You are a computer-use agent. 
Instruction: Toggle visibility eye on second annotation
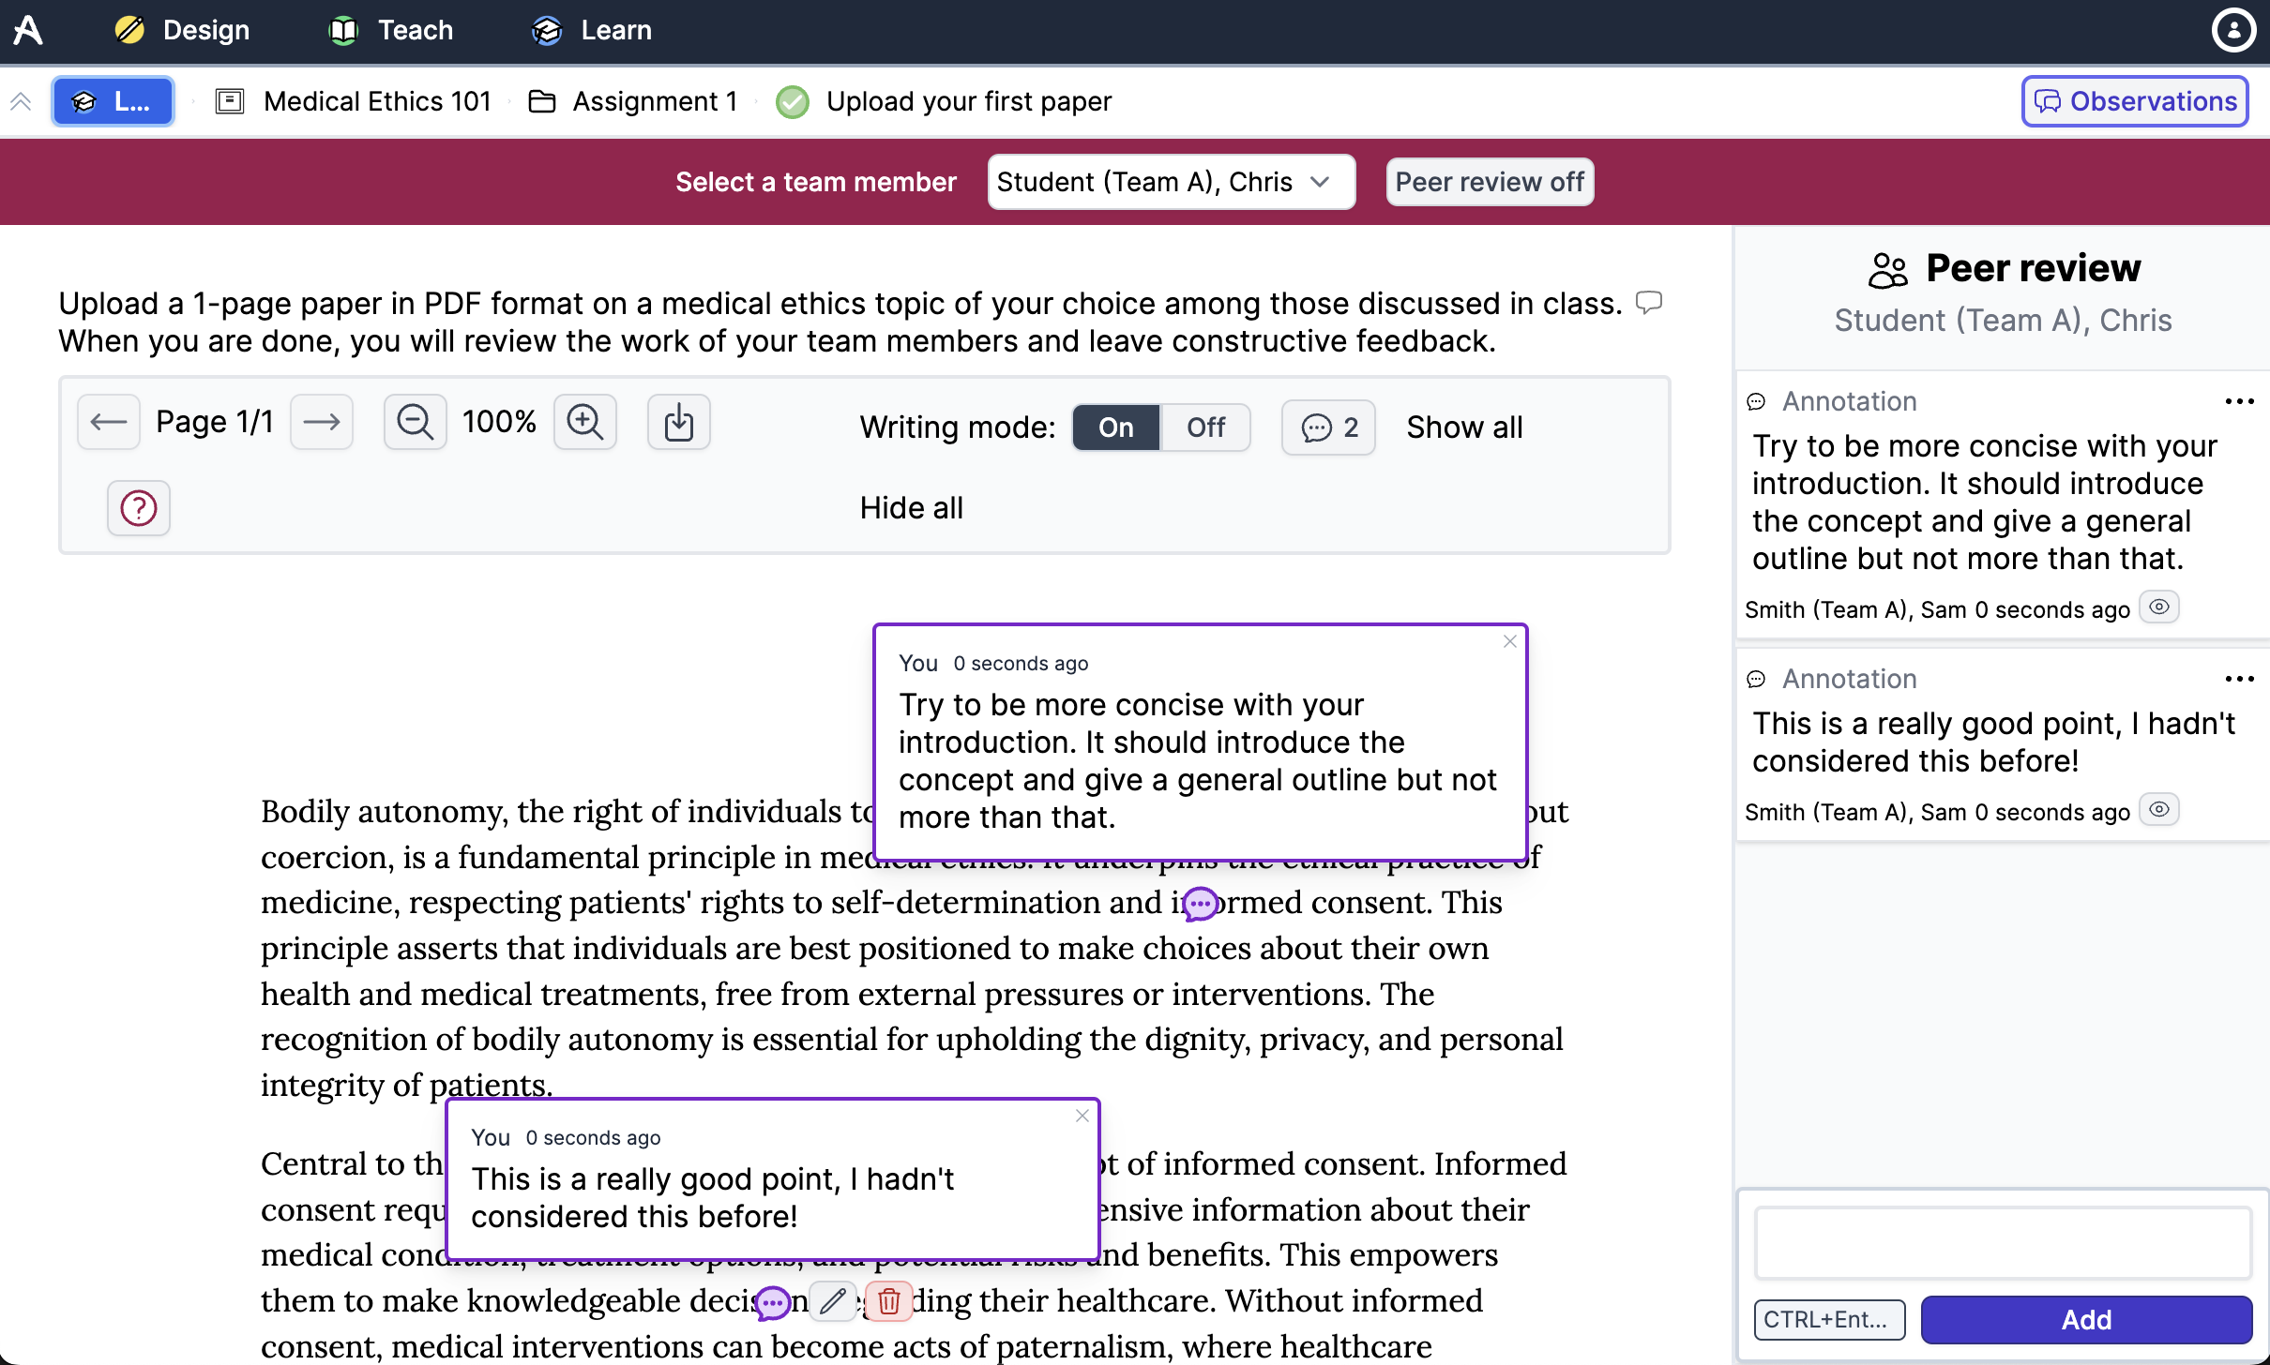tap(2158, 810)
